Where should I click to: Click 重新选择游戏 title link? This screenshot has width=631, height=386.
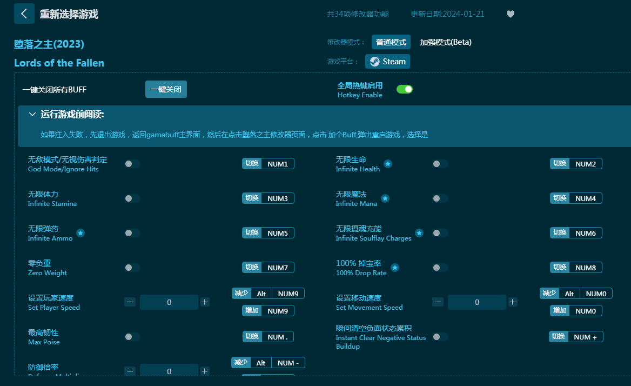point(69,14)
